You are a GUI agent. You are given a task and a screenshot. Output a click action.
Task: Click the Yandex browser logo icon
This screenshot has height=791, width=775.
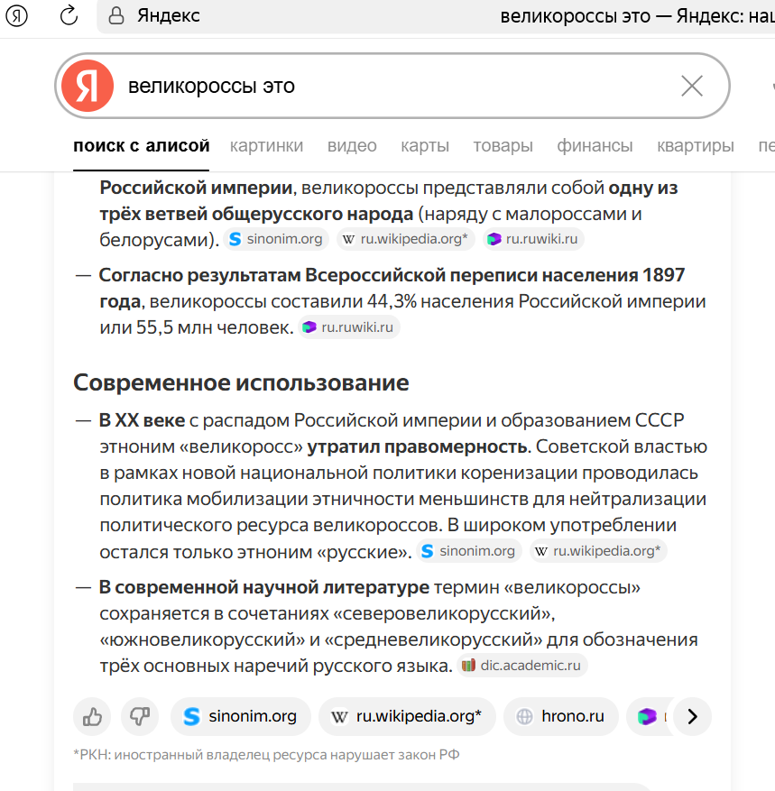17,16
